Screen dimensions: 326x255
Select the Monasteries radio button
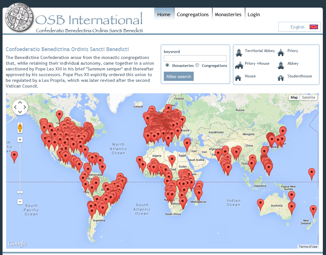(x=167, y=65)
